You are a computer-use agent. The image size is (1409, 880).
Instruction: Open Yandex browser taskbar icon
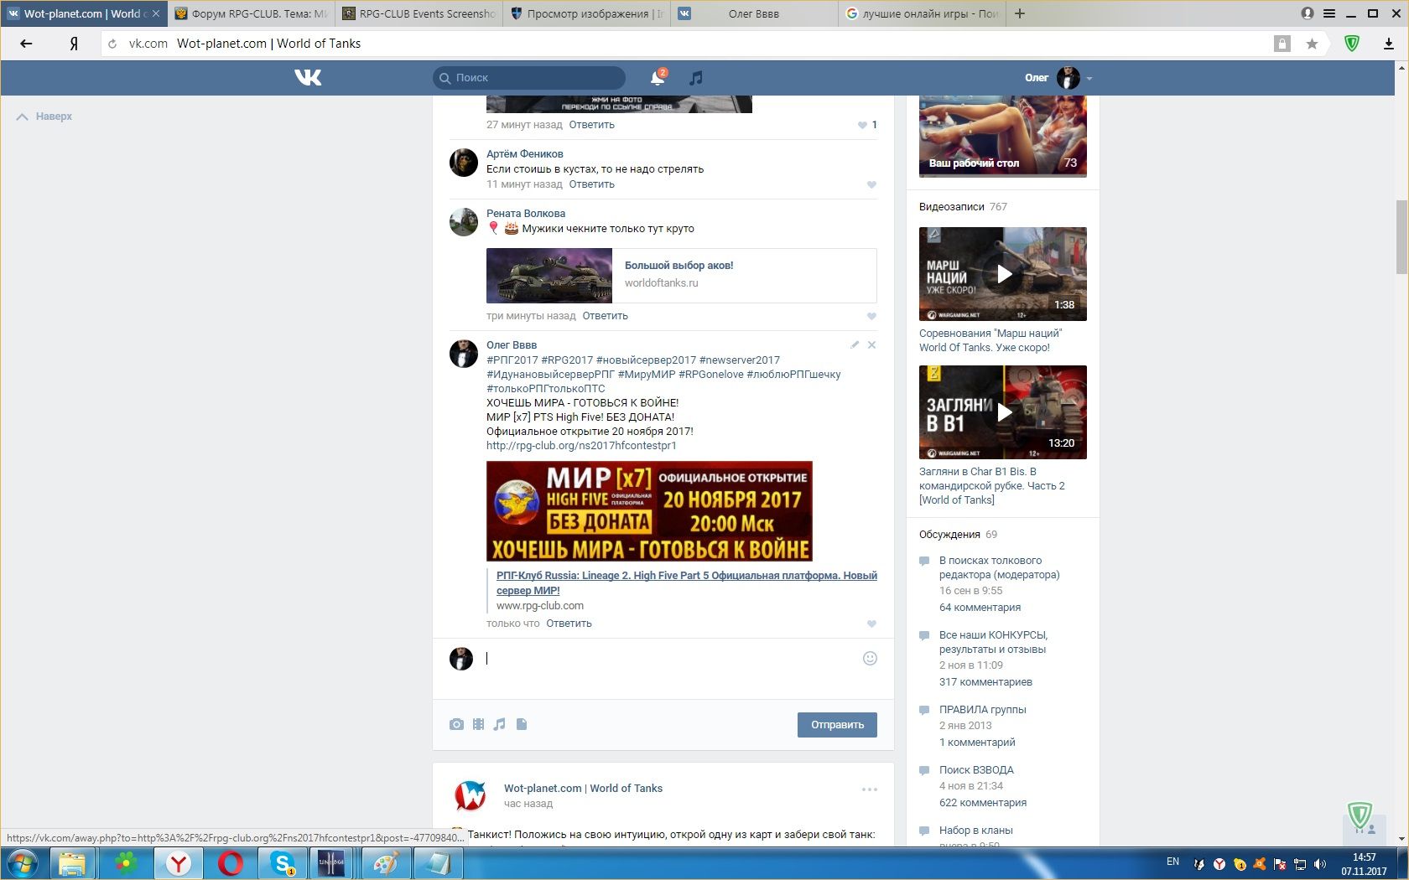click(x=178, y=863)
